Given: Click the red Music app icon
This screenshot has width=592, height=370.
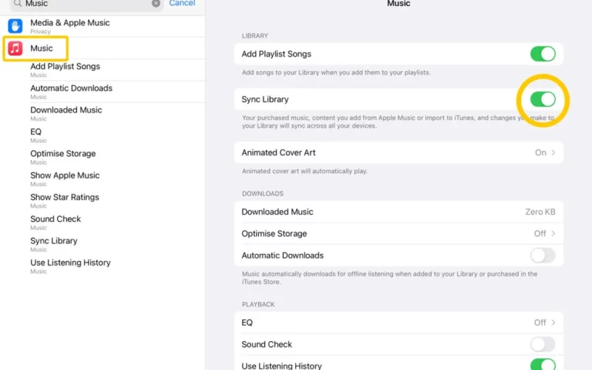Looking at the screenshot, I should pyautogui.click(x=15, y=48).
